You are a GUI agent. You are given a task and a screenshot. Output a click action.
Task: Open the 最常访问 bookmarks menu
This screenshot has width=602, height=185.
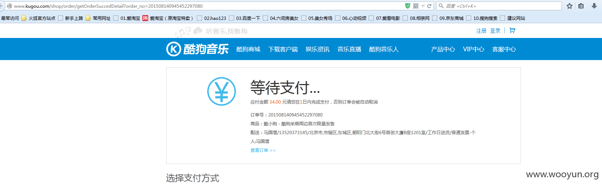pos(10,18)
